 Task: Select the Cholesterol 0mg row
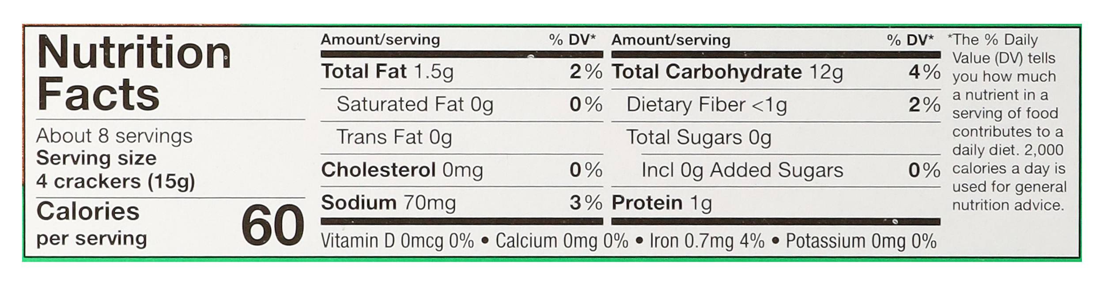pos(461,170)
